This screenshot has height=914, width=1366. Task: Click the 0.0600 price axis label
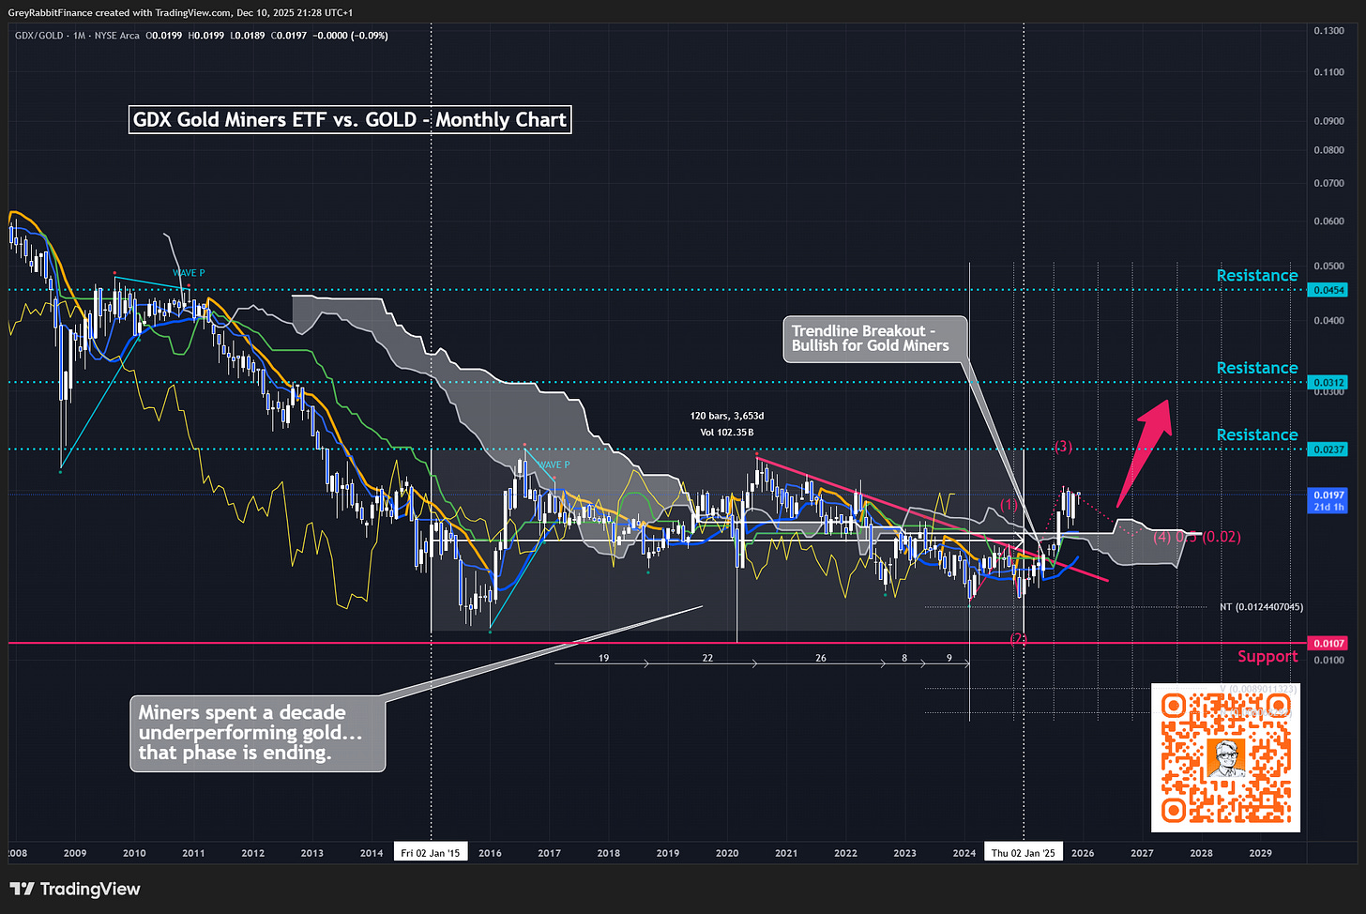[x=1328, y=221]
